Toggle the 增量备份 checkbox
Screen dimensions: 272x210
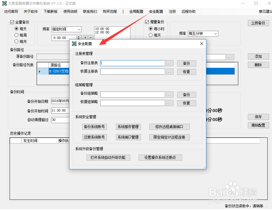tap(147, 22)
